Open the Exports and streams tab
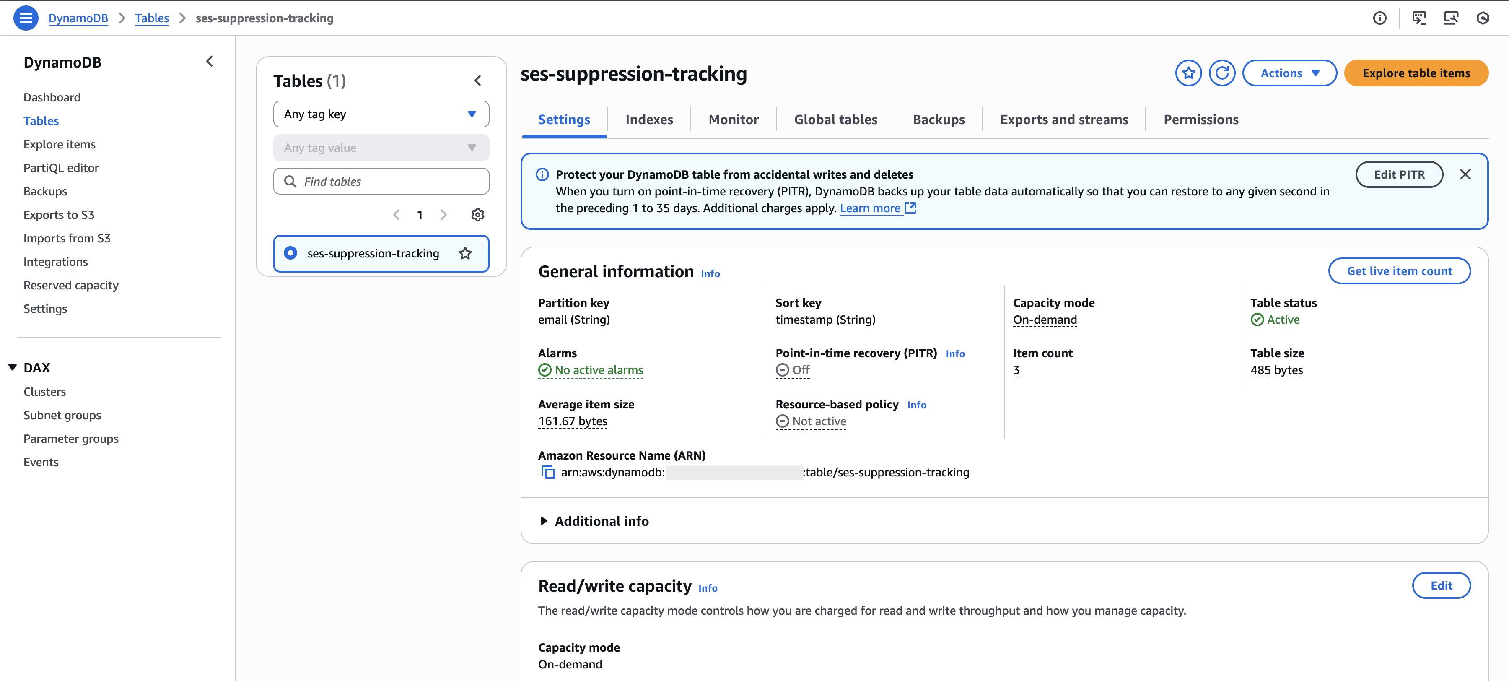This screenshot has height=681, width=1509. point(1064,120)
